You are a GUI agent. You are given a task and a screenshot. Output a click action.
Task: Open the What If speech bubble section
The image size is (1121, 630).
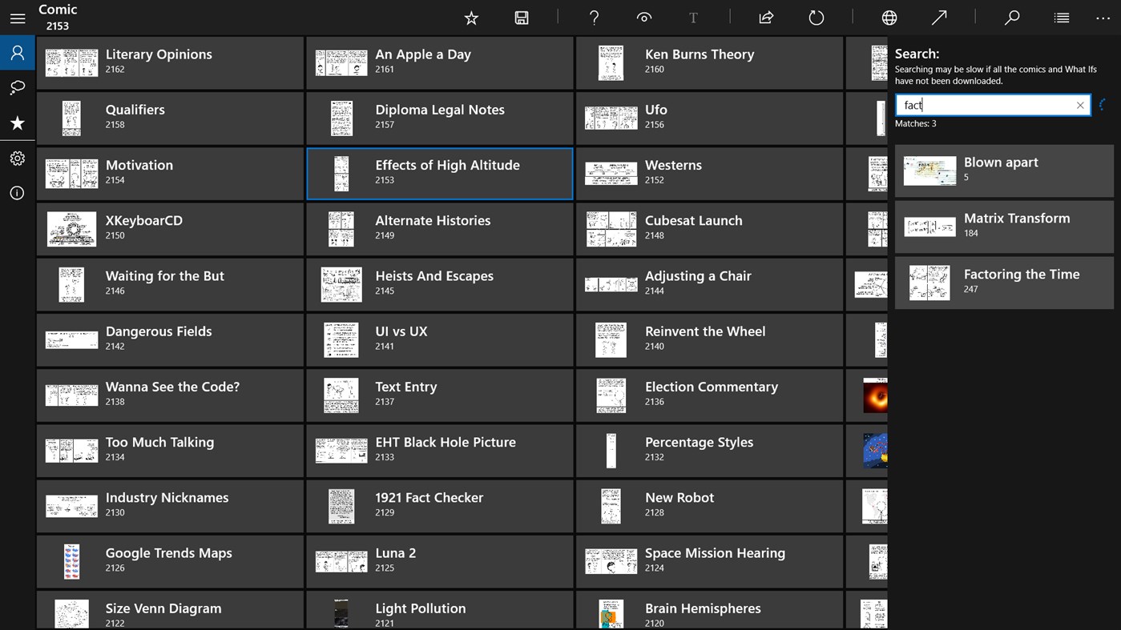pos(17,87)
